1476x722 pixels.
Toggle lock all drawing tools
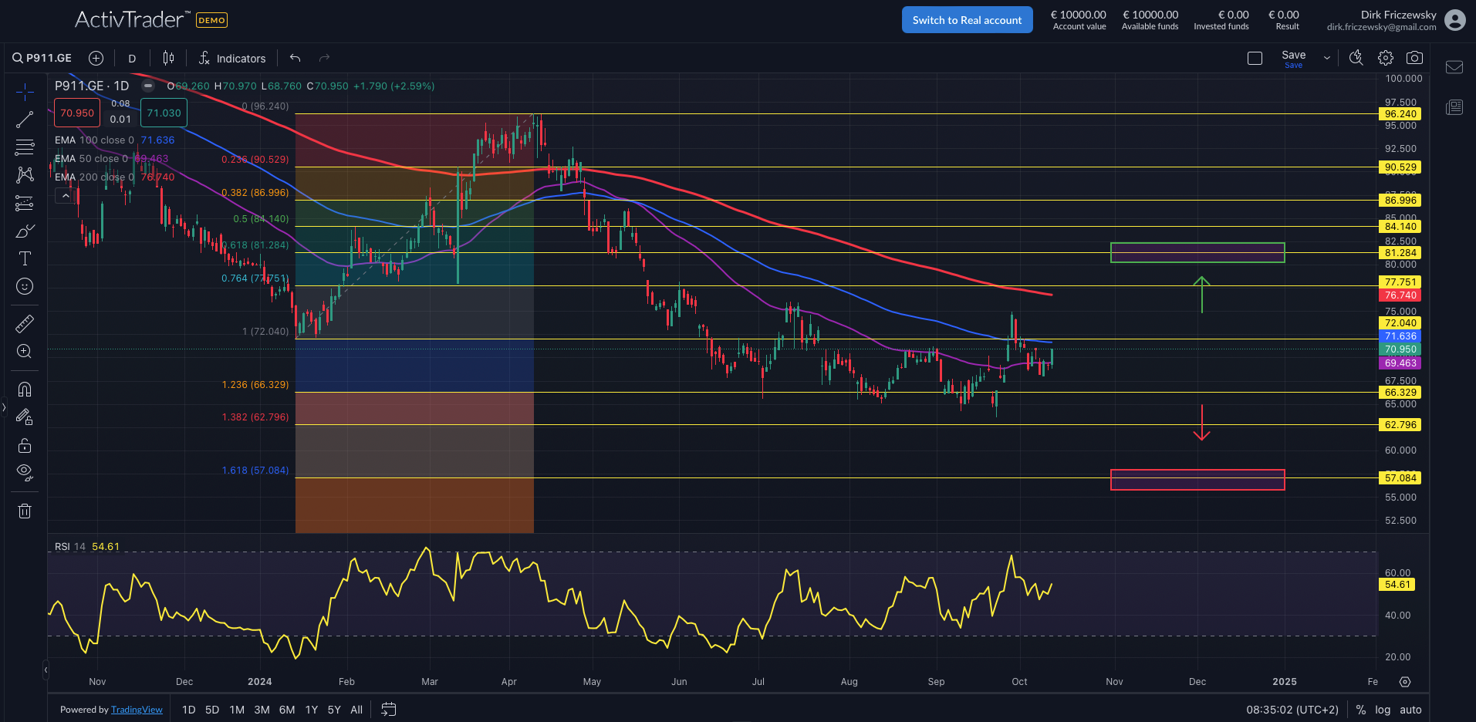coord(25,445)
